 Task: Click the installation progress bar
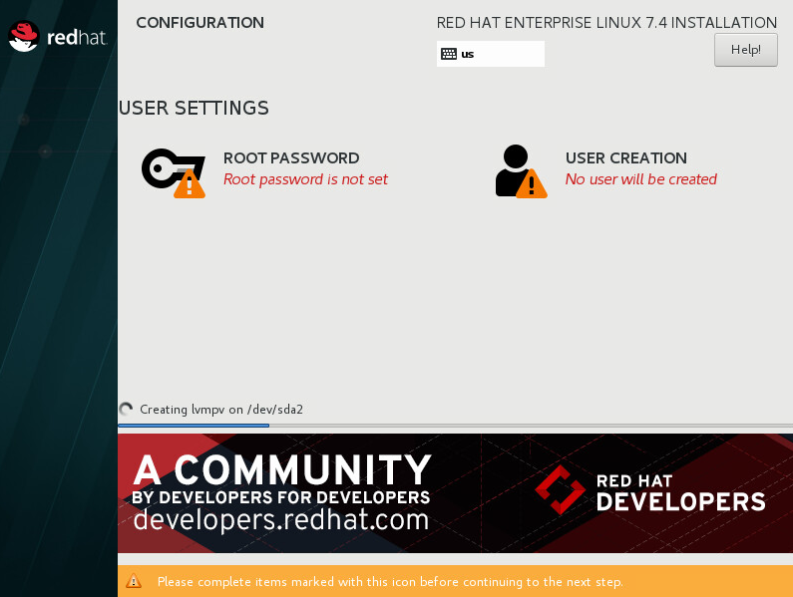455,426
